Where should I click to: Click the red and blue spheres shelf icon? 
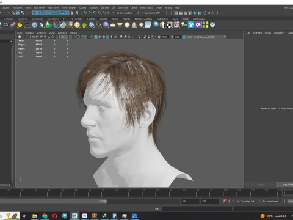coord(13,25)
